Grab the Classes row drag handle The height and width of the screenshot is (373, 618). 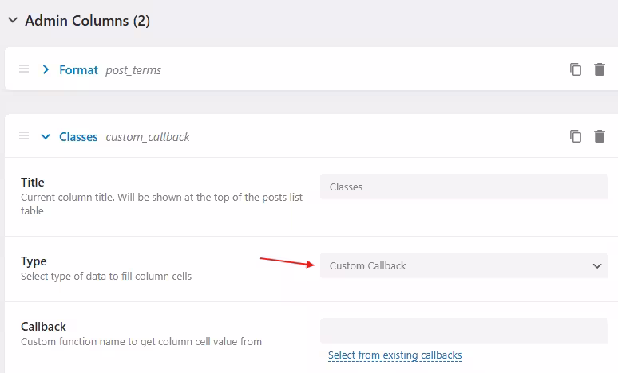(x=24, y=135)
